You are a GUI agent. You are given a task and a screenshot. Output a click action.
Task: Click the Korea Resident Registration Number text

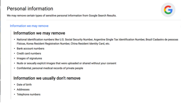click(x=48, y=44)
